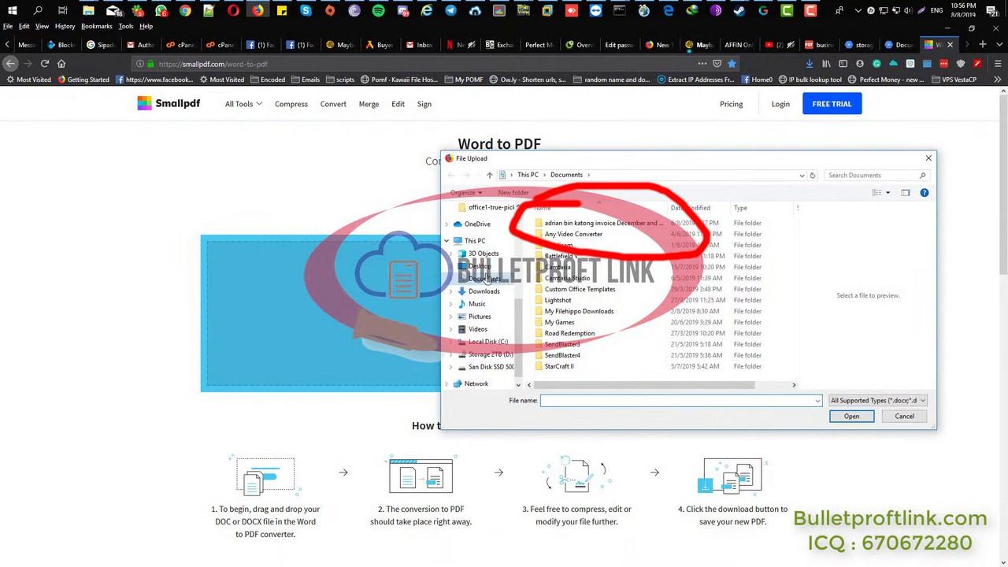Toggle the preview pane icon in dialog

(x=906, y=192)
